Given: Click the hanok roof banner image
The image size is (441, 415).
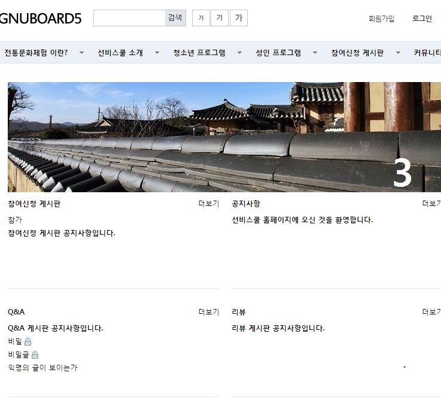Looking at the screenshot, I should click(224, 137).
